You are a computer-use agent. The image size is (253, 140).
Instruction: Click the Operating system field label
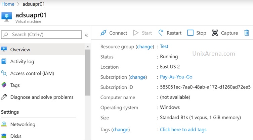click(119, 108)
